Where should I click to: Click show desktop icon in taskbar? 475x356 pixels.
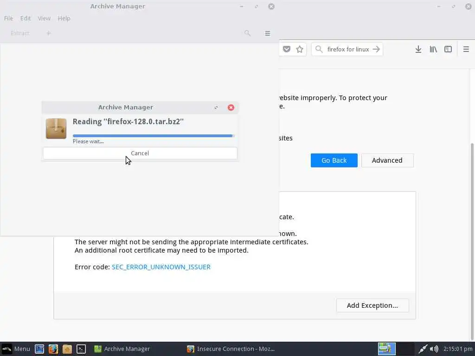(x=39, y=349)
